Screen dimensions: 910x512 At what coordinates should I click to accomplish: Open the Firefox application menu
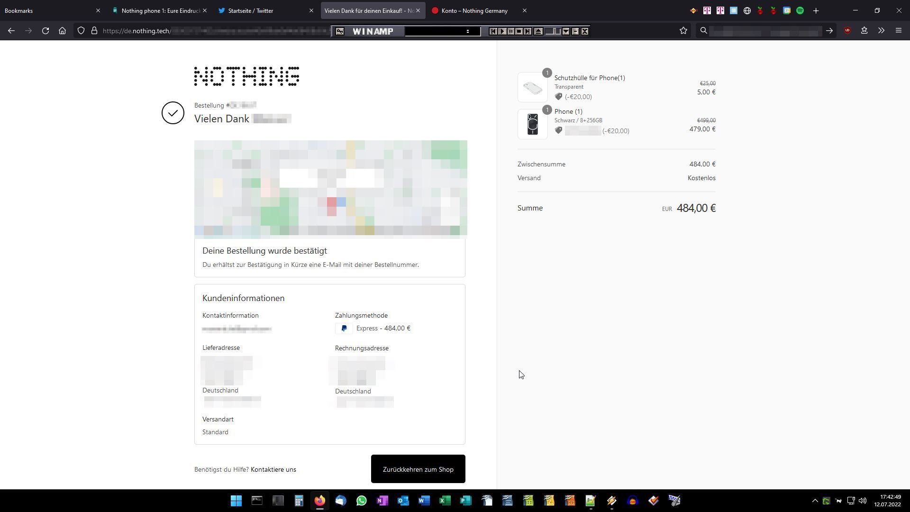(898, 31)
